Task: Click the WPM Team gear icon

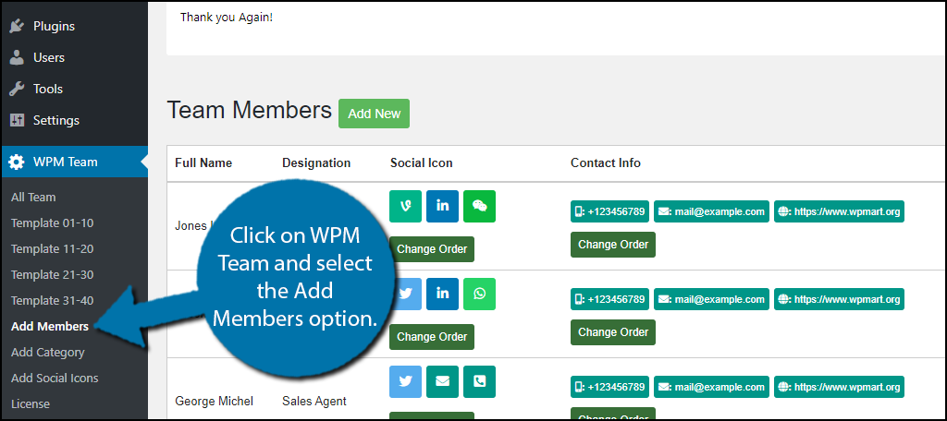Action: [17, 162]
